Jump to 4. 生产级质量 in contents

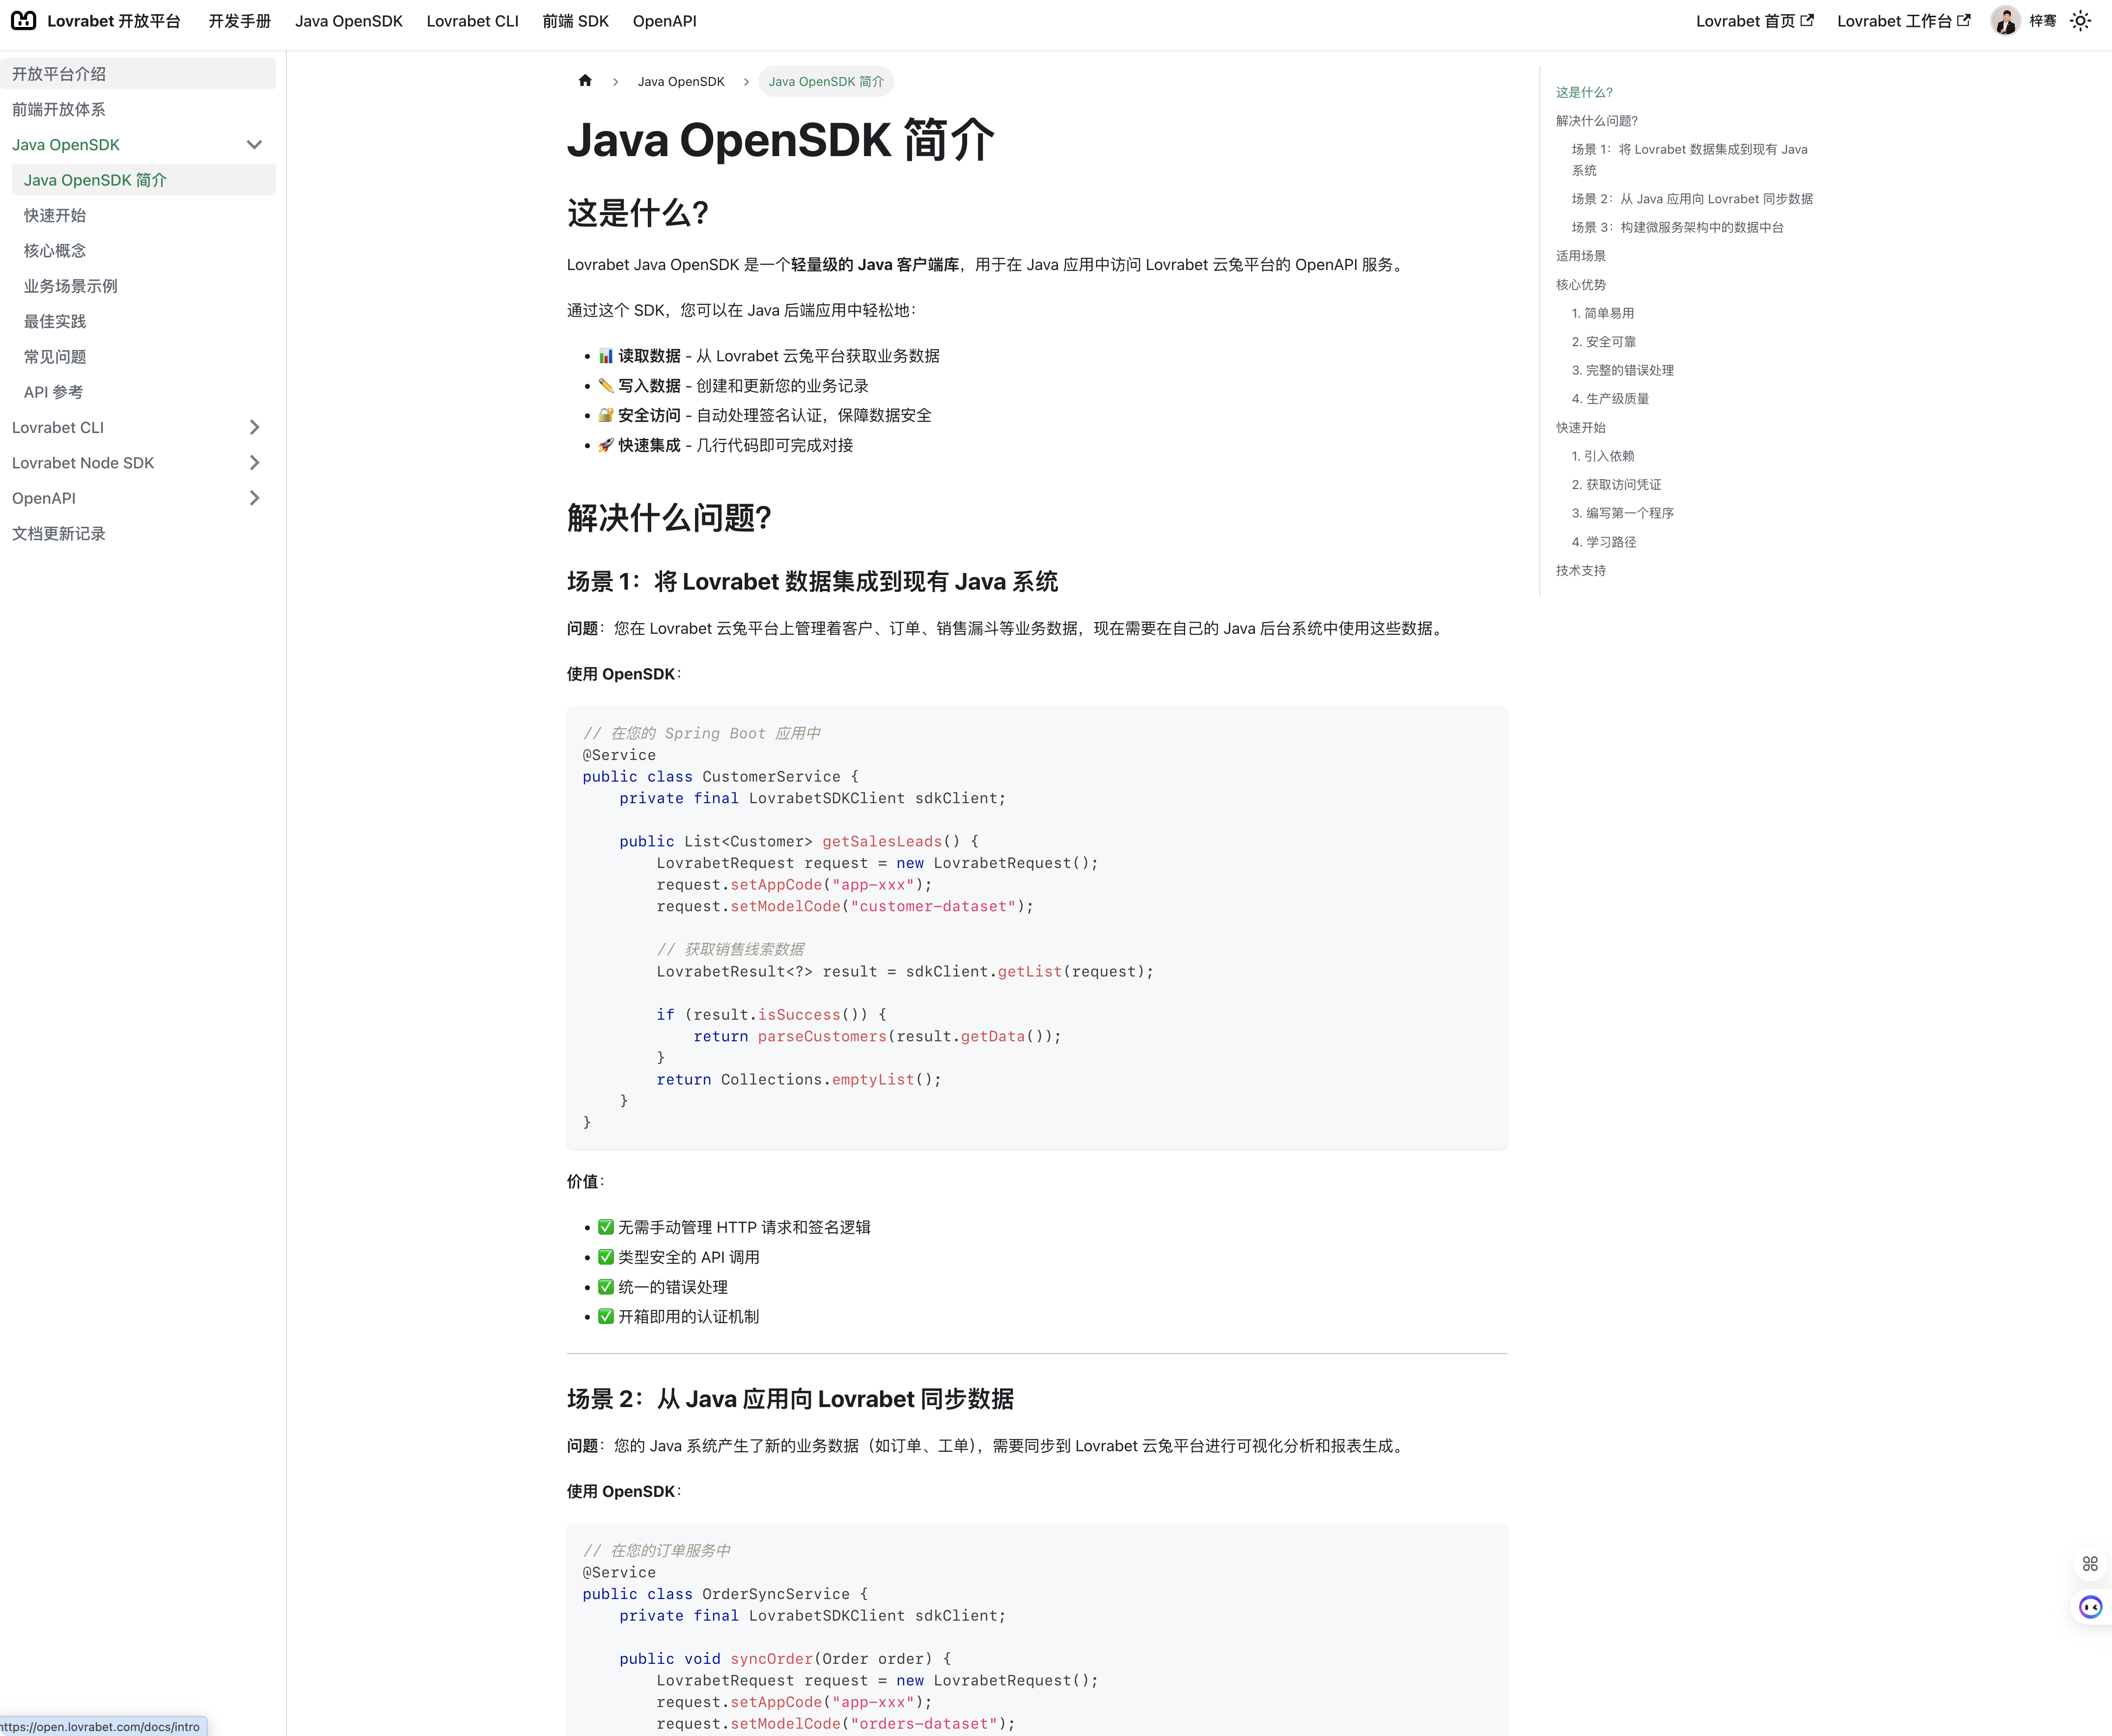tap(1610, 399)
